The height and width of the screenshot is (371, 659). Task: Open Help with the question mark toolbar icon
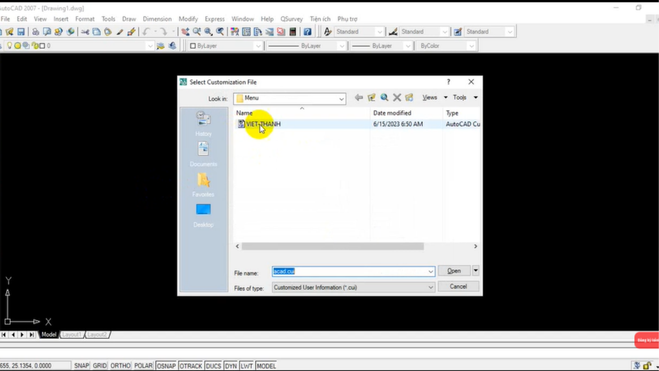coord(308,32)
